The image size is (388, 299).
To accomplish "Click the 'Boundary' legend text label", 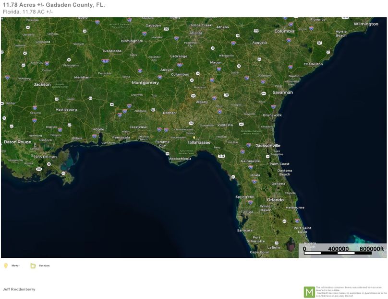I will [x=44, y=265].
